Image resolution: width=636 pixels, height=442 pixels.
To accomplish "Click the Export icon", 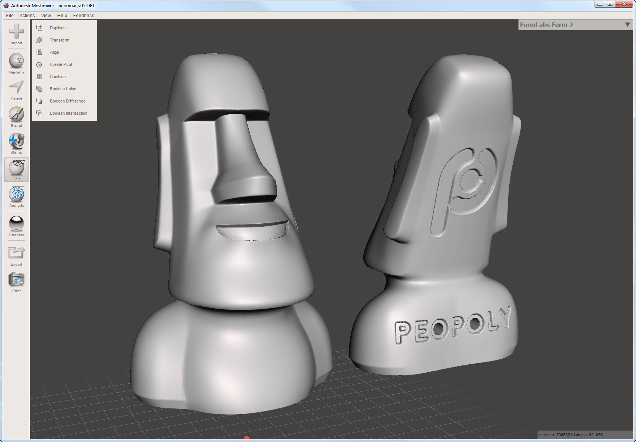I will point(16,253).
